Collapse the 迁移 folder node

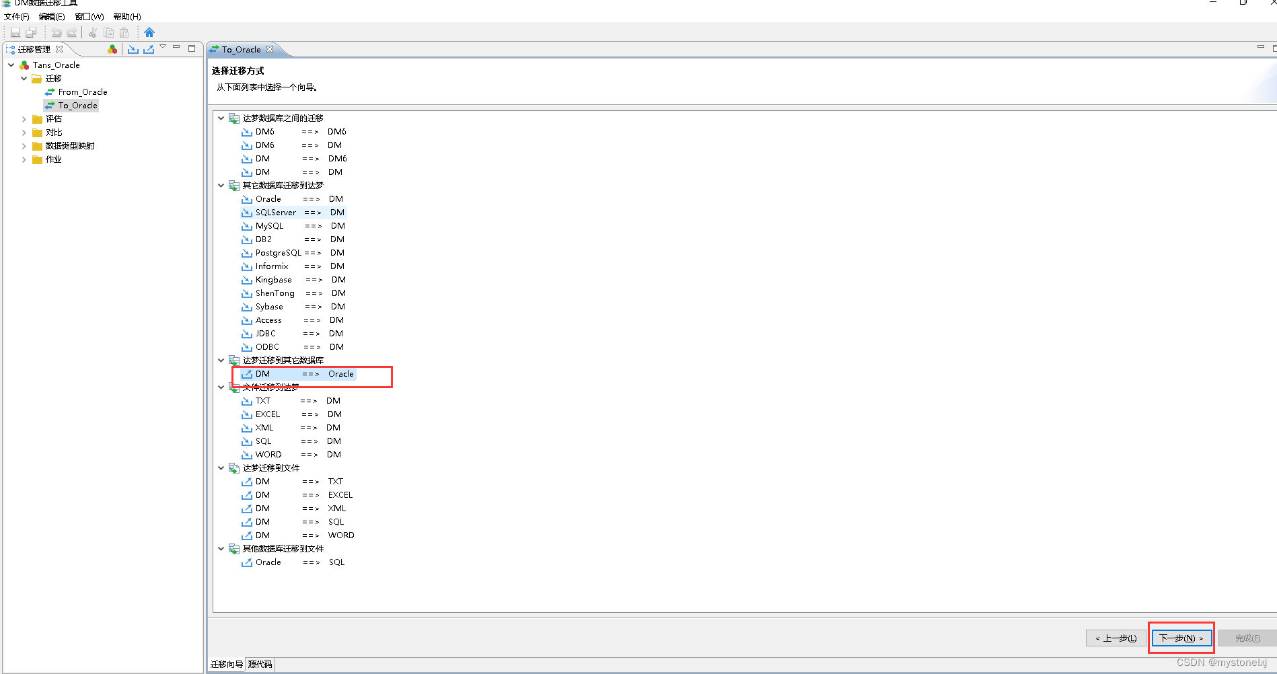click(x=24, y=79)
